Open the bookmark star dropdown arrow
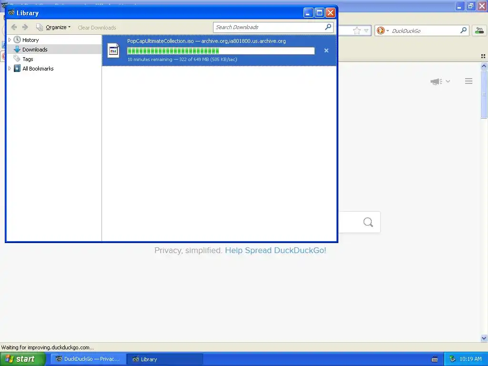This screenshot has height=366, width=488. (x=366, y=30)
